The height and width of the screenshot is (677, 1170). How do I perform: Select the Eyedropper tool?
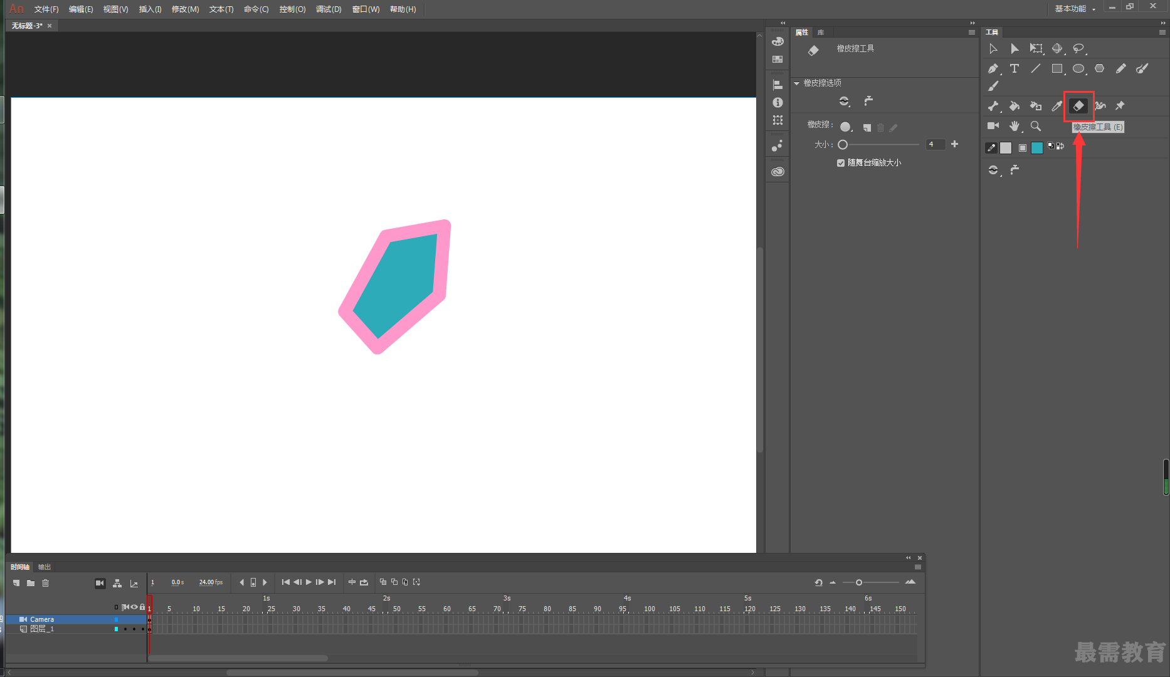(1057, 106)
